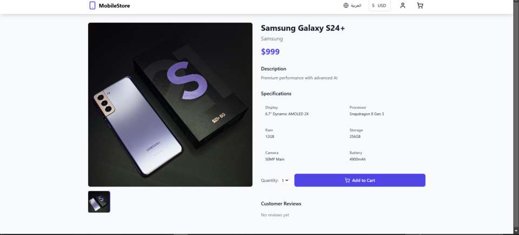The width and height of the screenshot is (519, 235).
Task: Switch language to العربية
Action: point(356,5)
